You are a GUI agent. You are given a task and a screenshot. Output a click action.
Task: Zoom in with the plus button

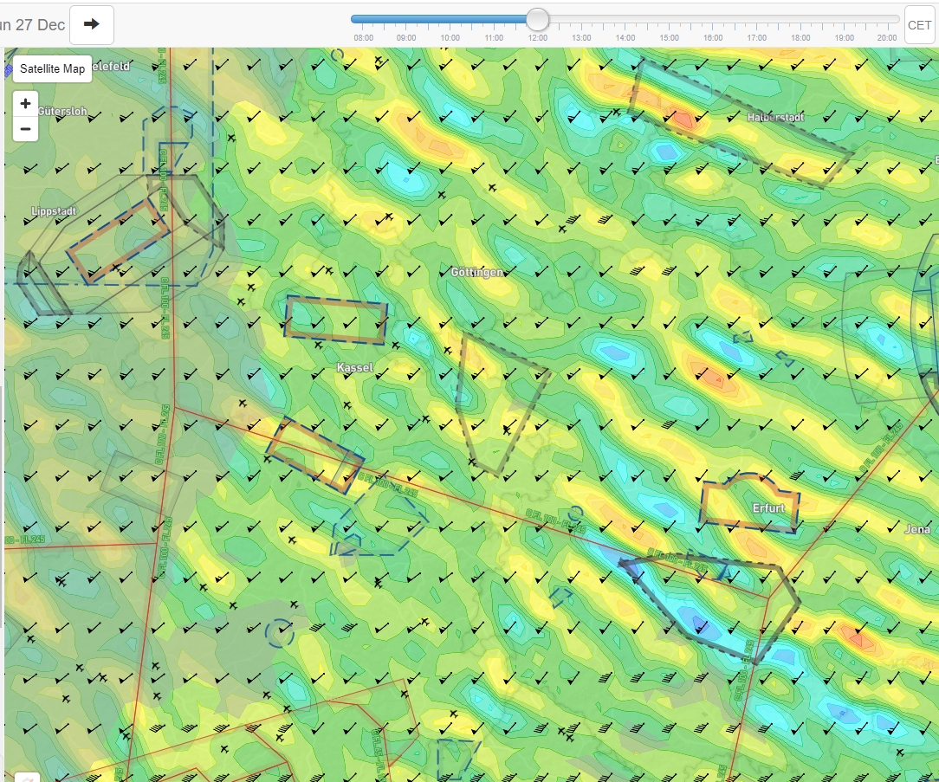[25, 104]
